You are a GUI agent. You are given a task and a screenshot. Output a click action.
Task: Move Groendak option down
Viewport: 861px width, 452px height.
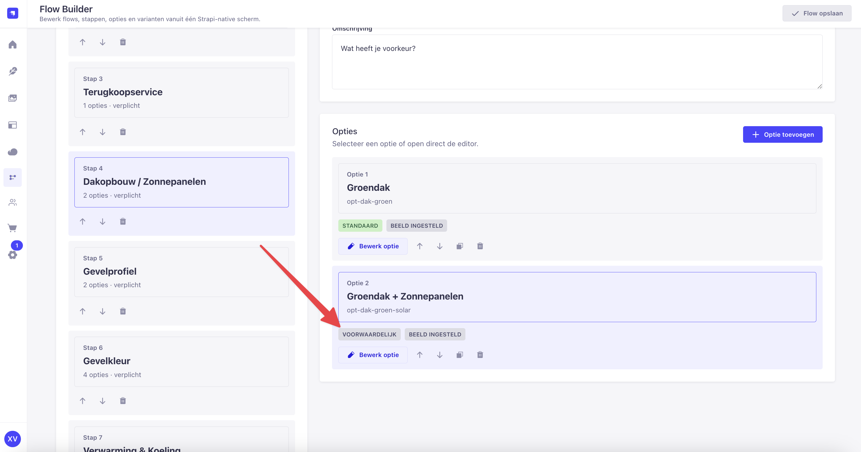pos(440,246)
